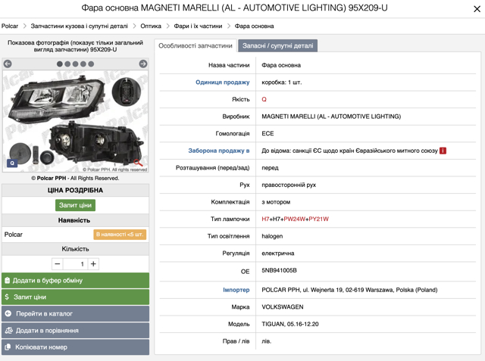Click Додати в порівняння button
Image resolution: width=485 pixels, height=361 pixels.
coord(75,331)
